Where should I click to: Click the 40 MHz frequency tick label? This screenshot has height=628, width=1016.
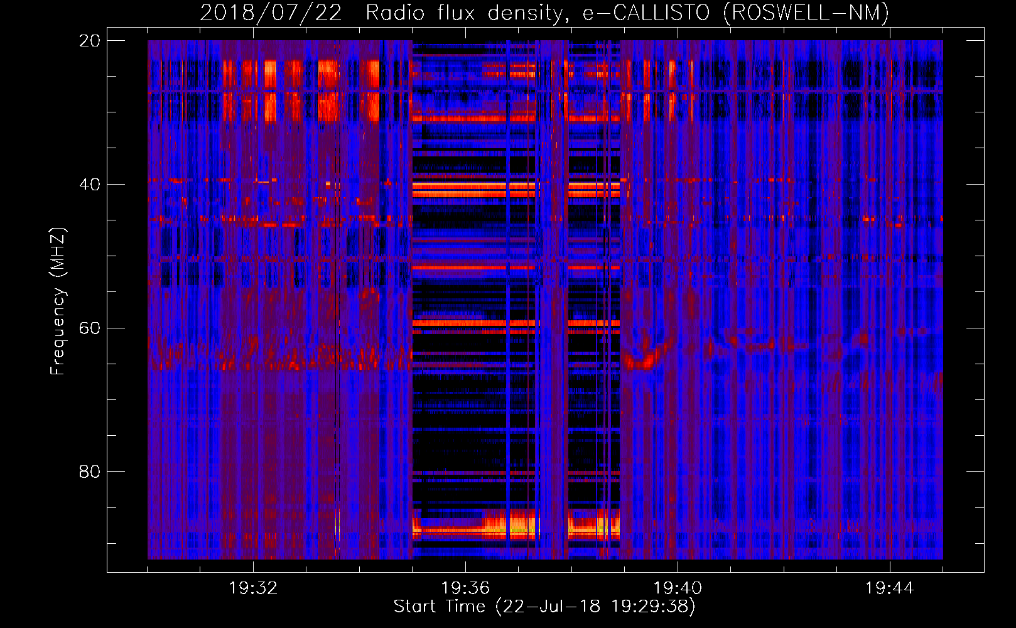(x=90, y=185)
